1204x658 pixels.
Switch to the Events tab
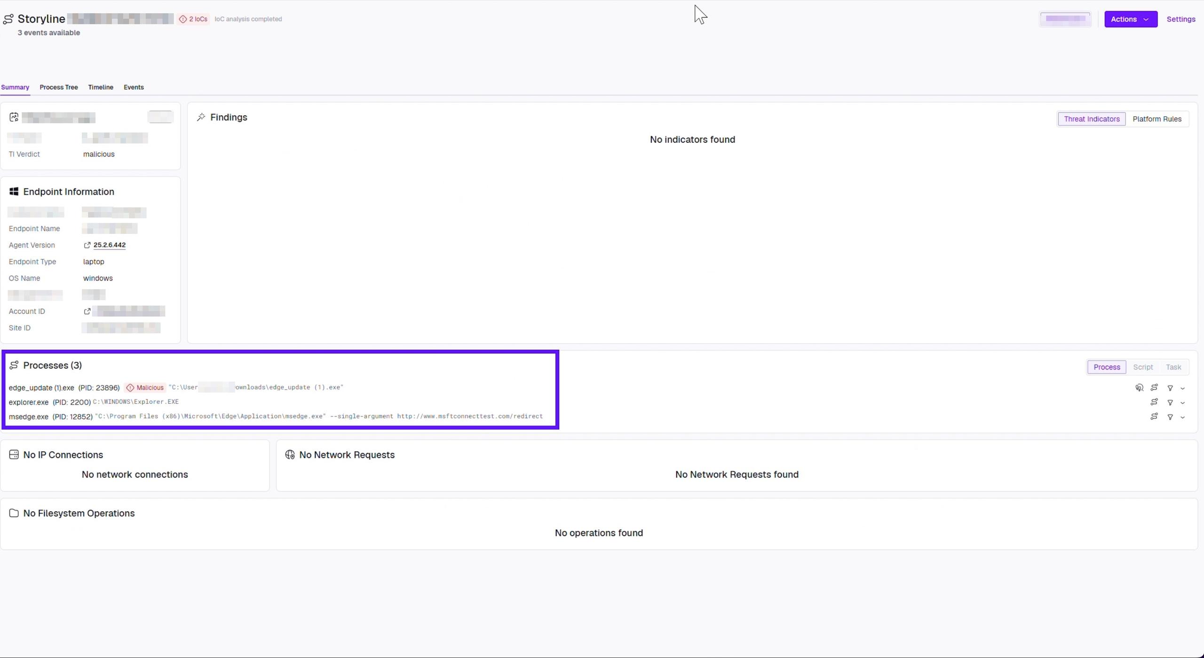tap(134, 88)
